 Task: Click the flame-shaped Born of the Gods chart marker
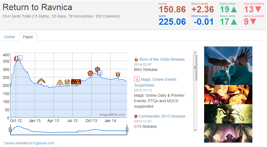click(118, 74)
